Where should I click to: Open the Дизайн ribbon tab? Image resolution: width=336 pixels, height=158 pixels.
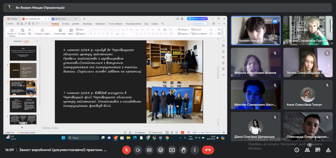tap(76, 24)
